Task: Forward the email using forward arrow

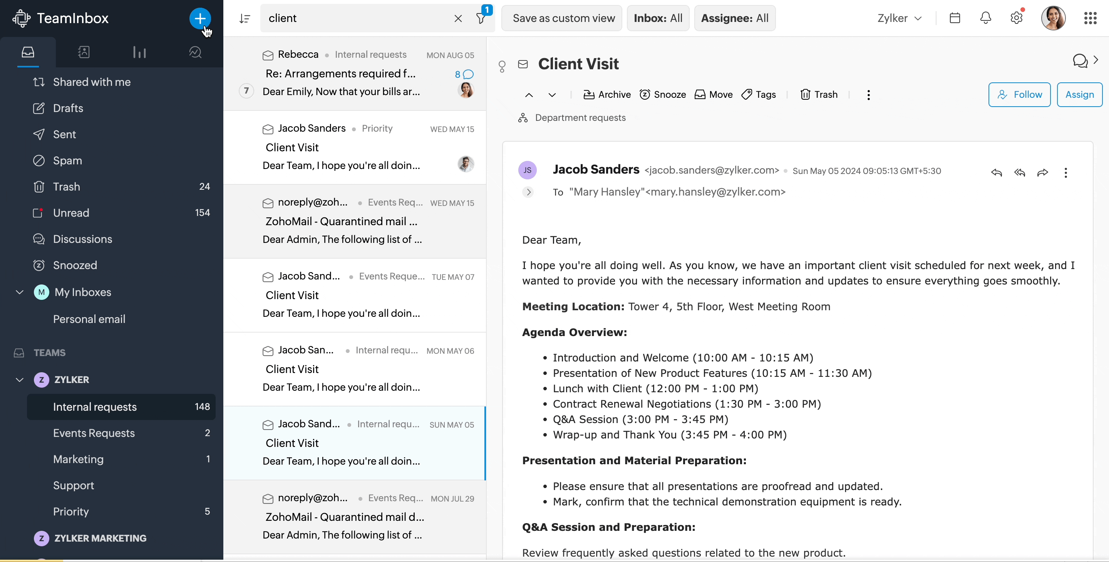Action: pos(1042,173)
